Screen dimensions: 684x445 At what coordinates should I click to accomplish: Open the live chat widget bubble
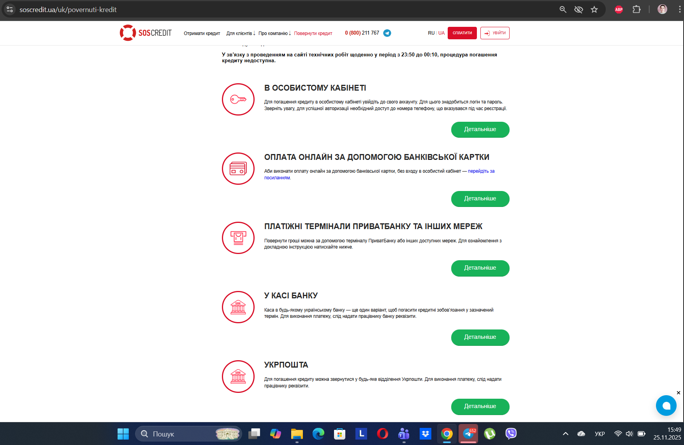tap(666, 406)
